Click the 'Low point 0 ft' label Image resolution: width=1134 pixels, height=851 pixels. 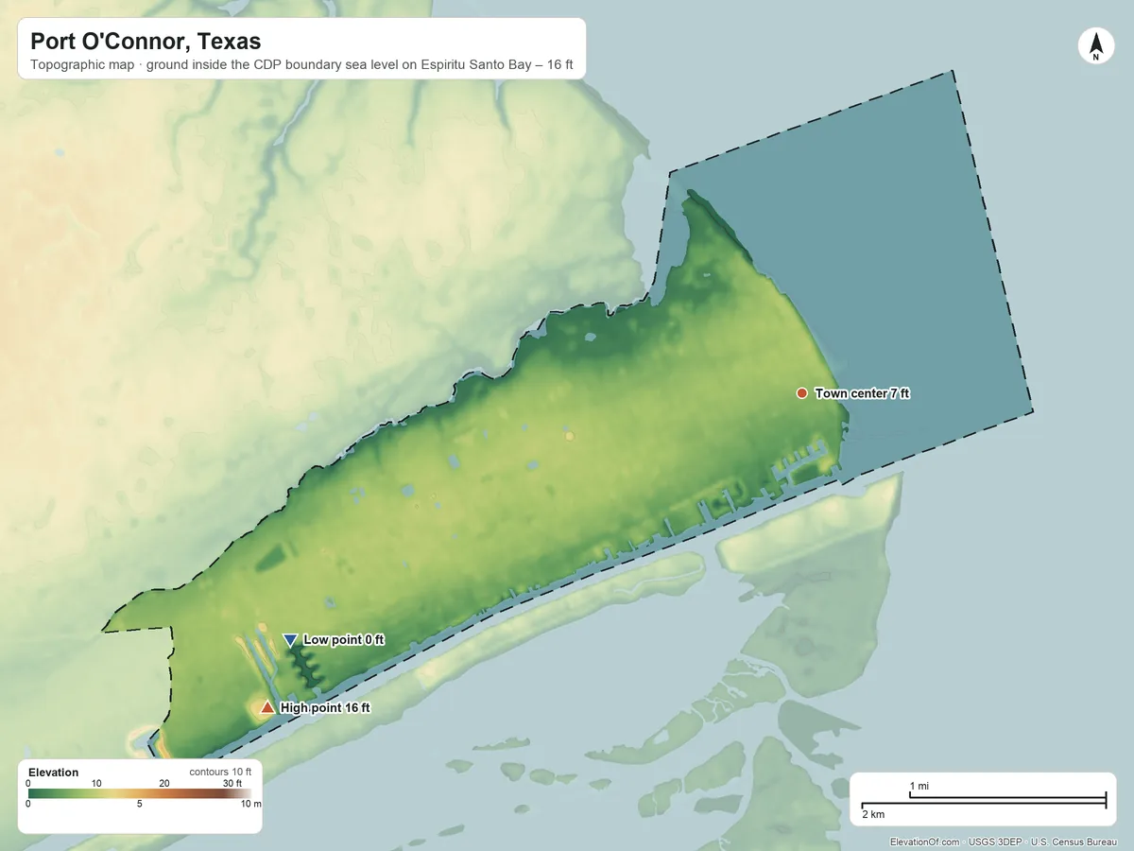click(x=344, y=640)
